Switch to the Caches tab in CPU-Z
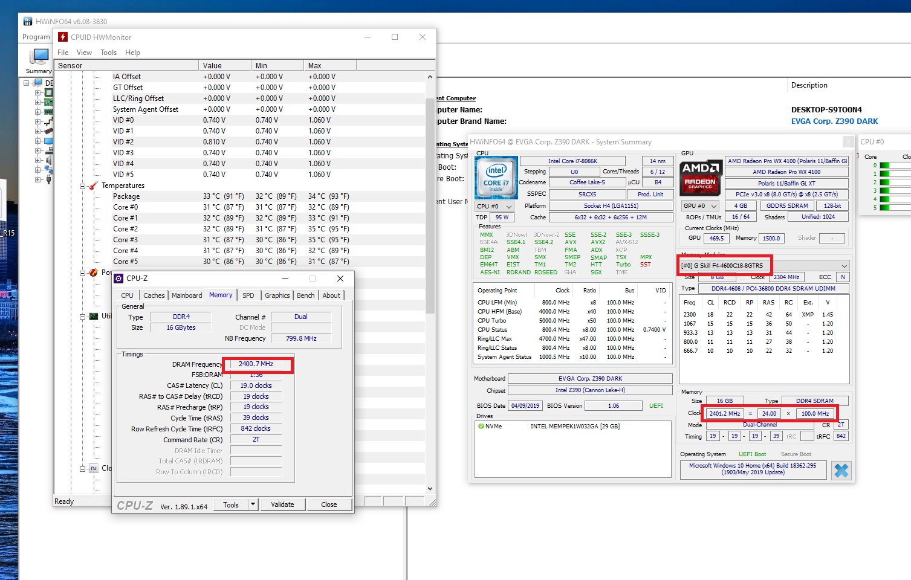The width and height of the screenshot is (911, 580). pos(154,295)
